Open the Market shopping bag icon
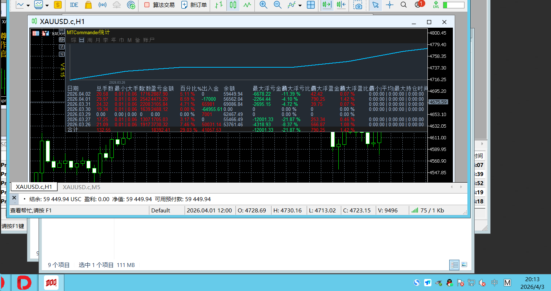The image size is (551, 291). click(88, 5)
